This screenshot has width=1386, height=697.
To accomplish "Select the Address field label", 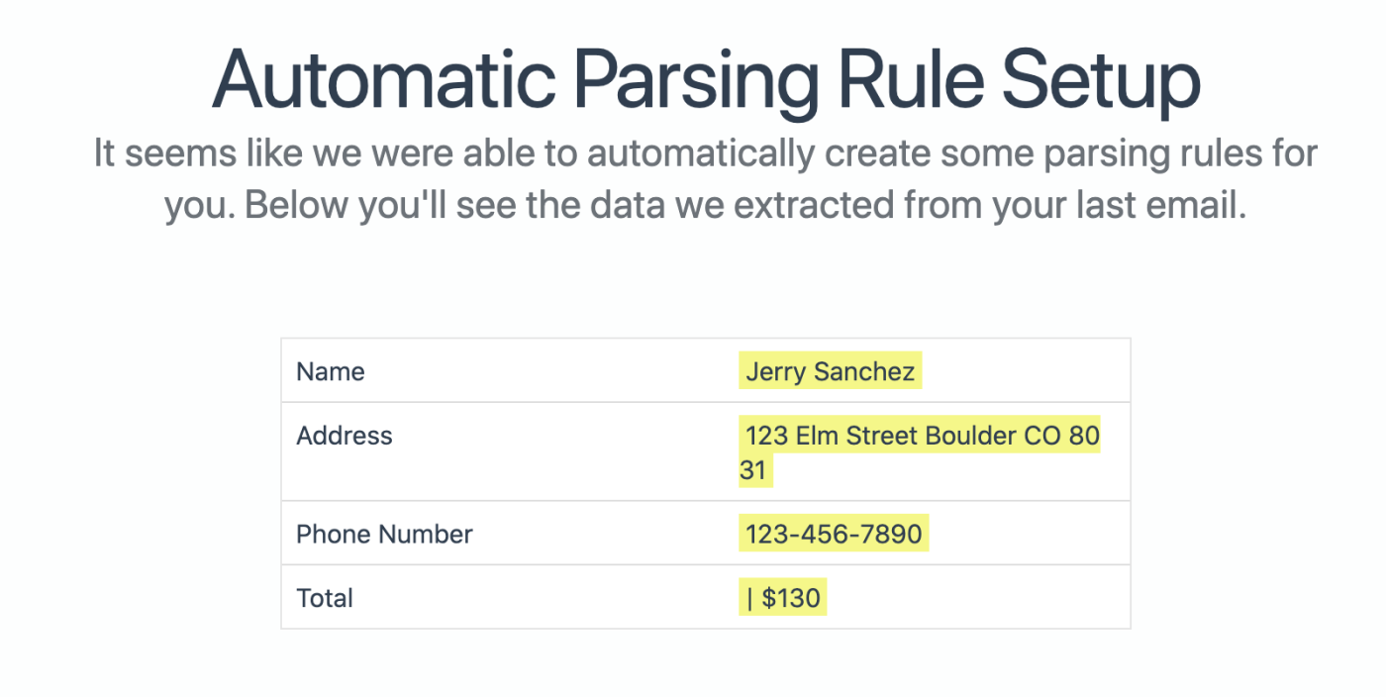I will tap(345, 436).
